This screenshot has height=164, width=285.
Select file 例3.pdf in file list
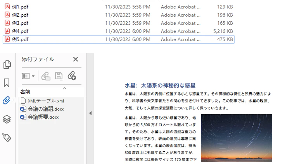click(x=20, y=23)
